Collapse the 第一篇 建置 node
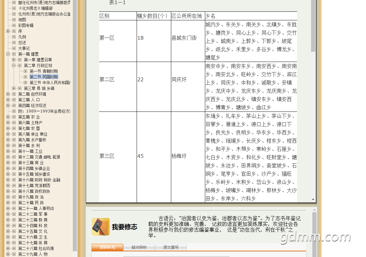 point(8,54)
